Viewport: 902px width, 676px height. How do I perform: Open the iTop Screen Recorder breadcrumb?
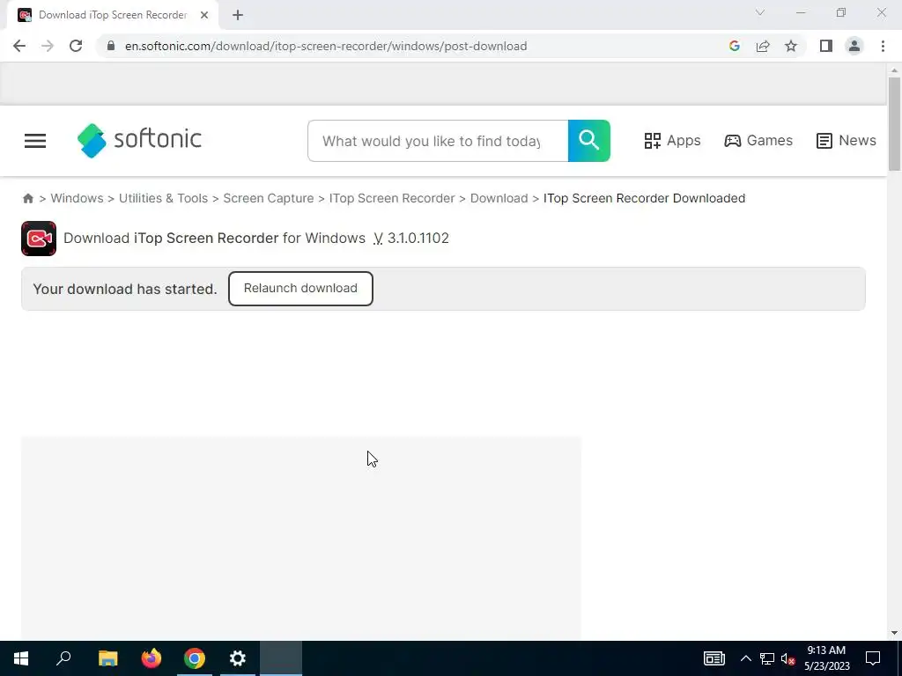[392, 198]
